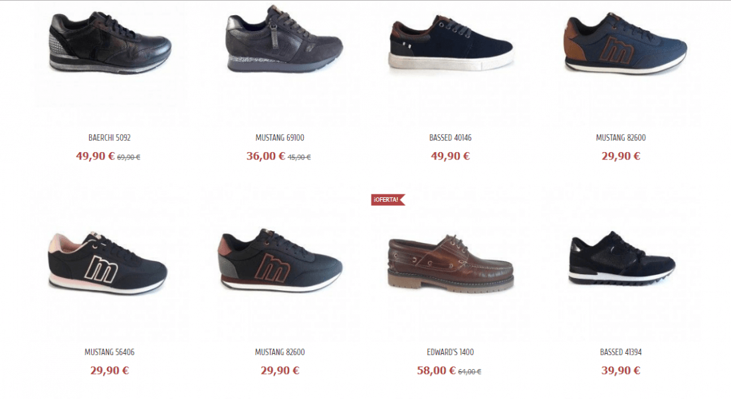Image resolution: width=731 pixels, height=399 pixels.
Task: Open the Bassed 41394 black sneaker image
Action: (x=622, y=258)
